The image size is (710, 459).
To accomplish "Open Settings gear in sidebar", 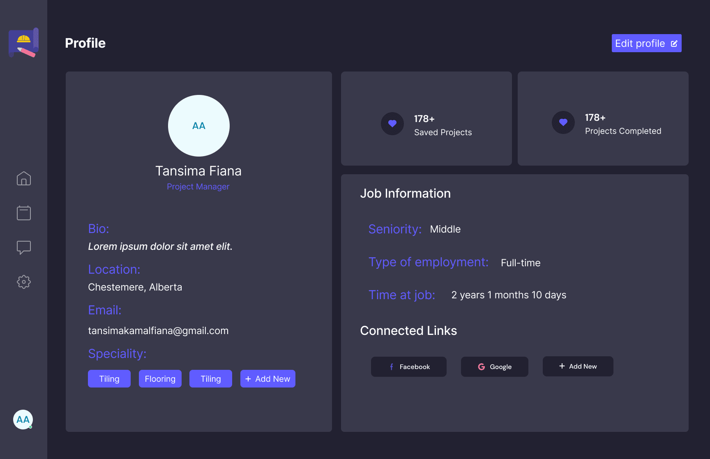I will [24, 282].
